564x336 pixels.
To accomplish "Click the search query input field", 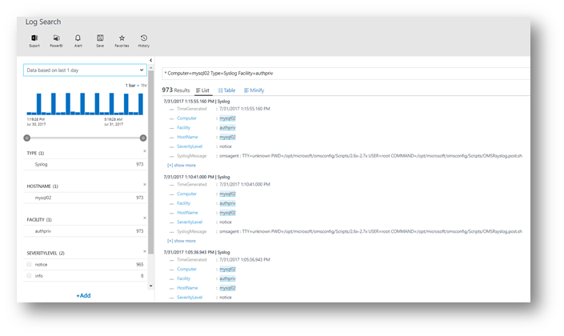I will [346, 73].
